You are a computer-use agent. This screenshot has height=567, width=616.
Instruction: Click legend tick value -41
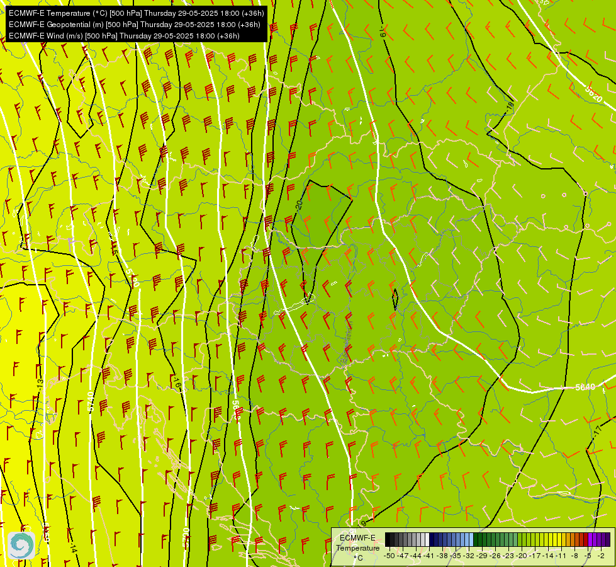coord(429,556)
